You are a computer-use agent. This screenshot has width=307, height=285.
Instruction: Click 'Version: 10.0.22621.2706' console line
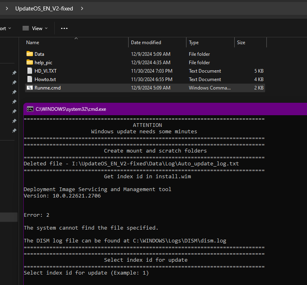pos(62,196)
